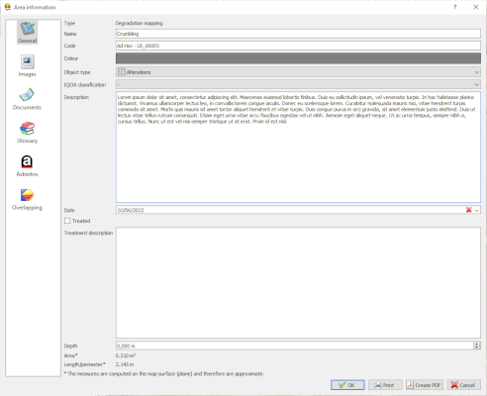This screenshot has height=396, width=487.
Task: Toggle the Treated checkbox
Action: point(67,221)
